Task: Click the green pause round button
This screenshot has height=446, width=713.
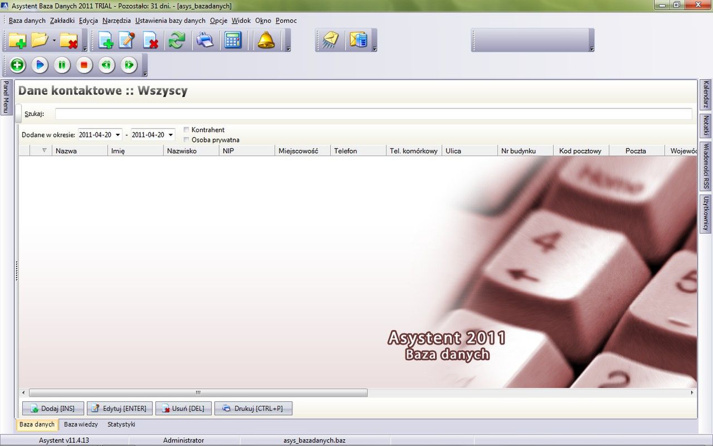Action: tap(62, 65)
